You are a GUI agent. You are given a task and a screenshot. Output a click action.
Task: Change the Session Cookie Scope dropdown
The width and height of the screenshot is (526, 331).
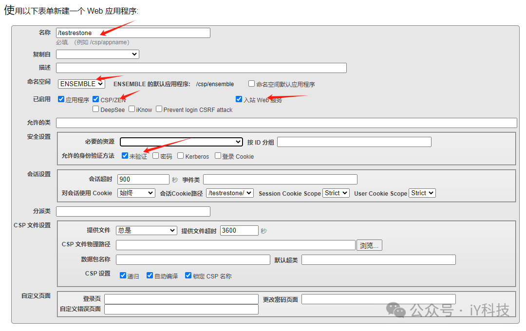pos(336,193)
